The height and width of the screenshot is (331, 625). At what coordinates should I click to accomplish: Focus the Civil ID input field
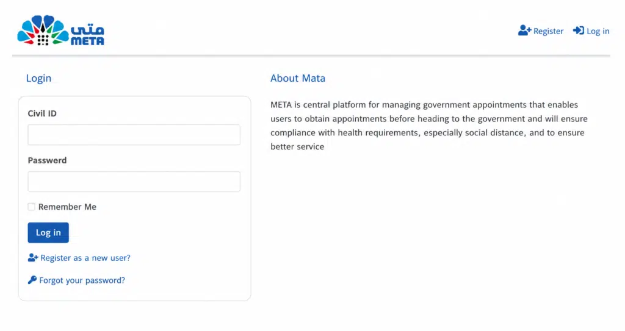[134, 135]
